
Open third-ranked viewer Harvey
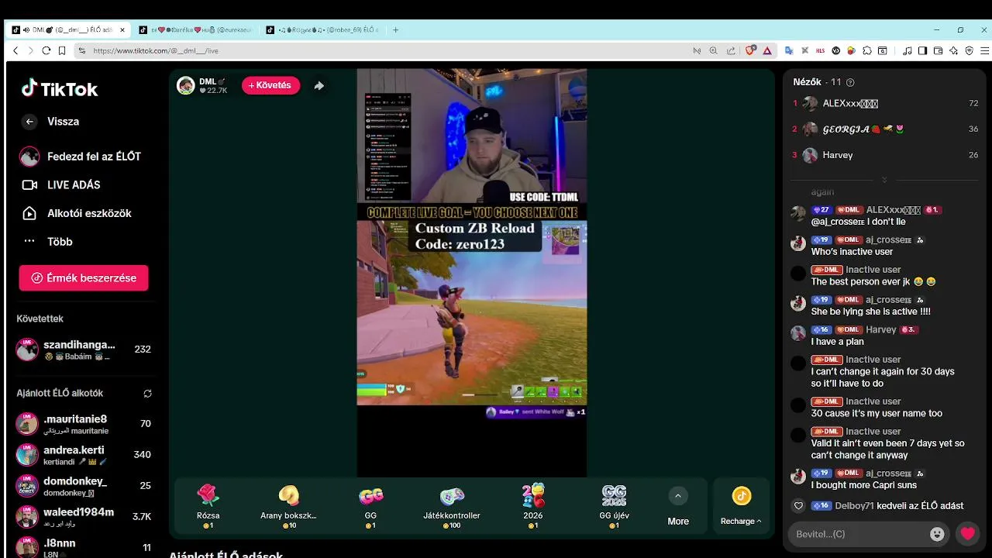[x=885, y=155]
